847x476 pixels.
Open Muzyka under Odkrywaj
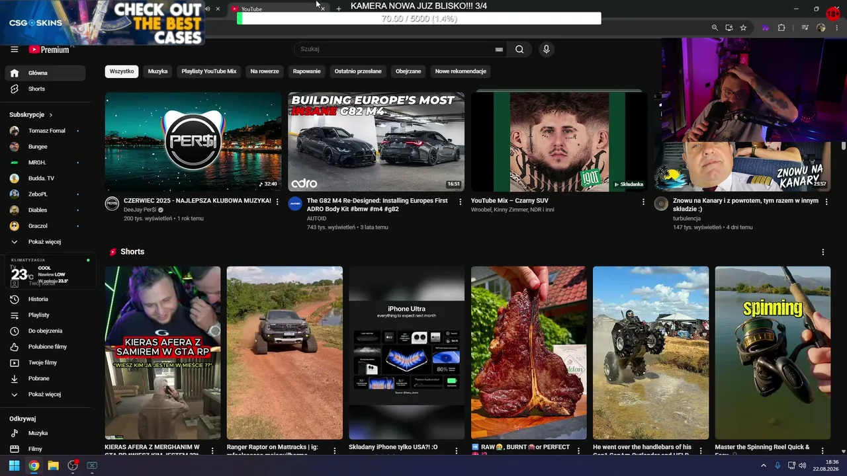pyautogui.click(x=45, y=433)
